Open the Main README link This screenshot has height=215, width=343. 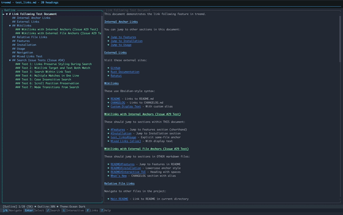119,199
